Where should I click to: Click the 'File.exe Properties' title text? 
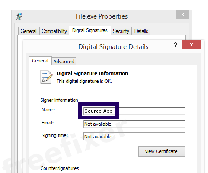[x=102, y=16]
